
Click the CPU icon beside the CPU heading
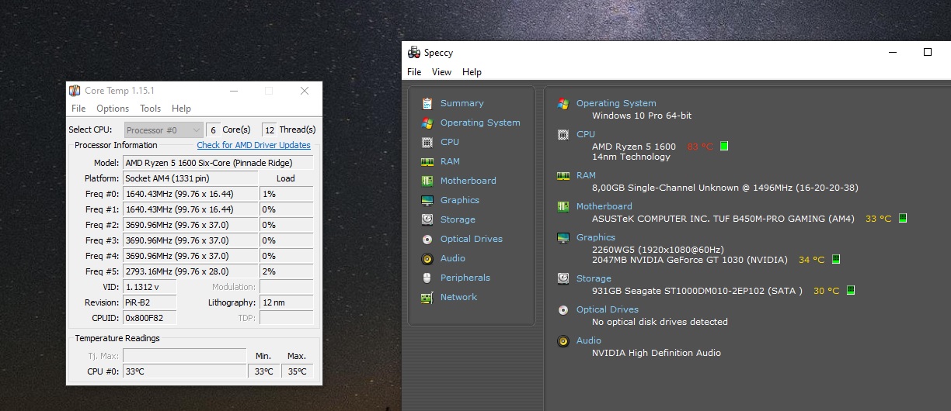(563, 134)
